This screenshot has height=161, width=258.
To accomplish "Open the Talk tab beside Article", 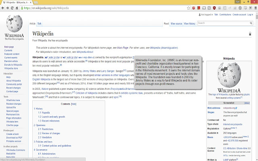I will 40,23.
